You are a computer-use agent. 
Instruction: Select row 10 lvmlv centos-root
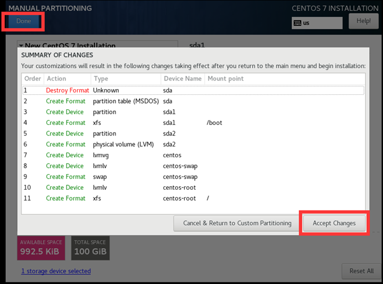193,187
